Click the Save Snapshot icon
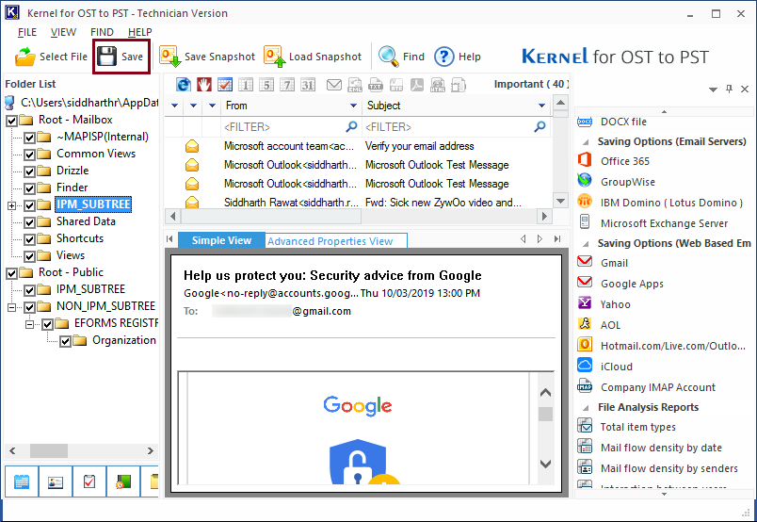 (x=170, y=57)
